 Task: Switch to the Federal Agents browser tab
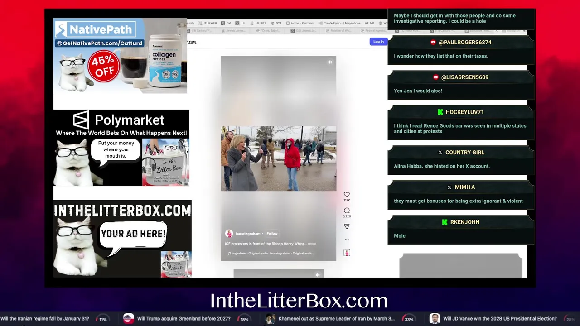[x=374, y=30]
